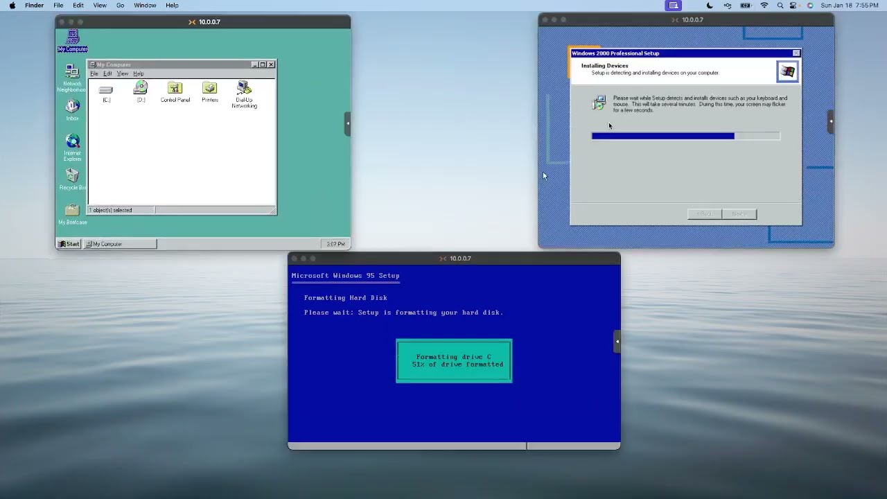Click the Windows logo icon in 2000 Setup
The width and height of the screenshot is (887, 499).
[787, 71]
